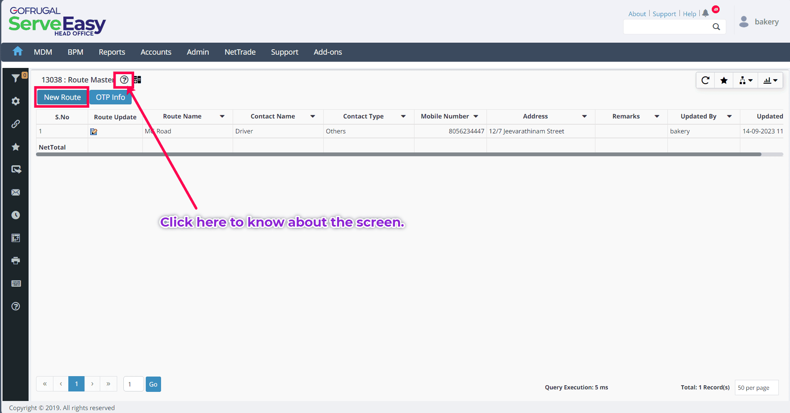790x413 pixels.
Task: Open Mobile Number column filter arrow
Action: click(476, 116)
